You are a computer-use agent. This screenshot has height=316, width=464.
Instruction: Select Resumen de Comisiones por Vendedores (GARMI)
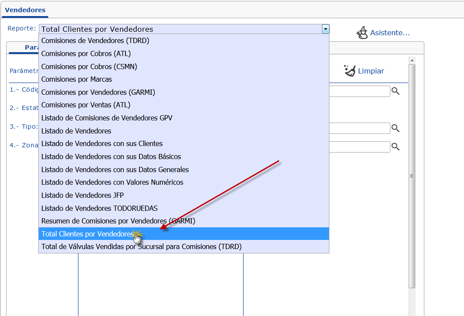(x=118, y=221)
